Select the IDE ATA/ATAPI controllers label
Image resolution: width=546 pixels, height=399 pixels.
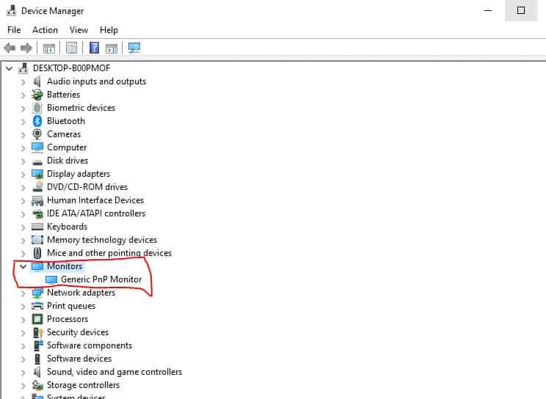click(96, 213)
